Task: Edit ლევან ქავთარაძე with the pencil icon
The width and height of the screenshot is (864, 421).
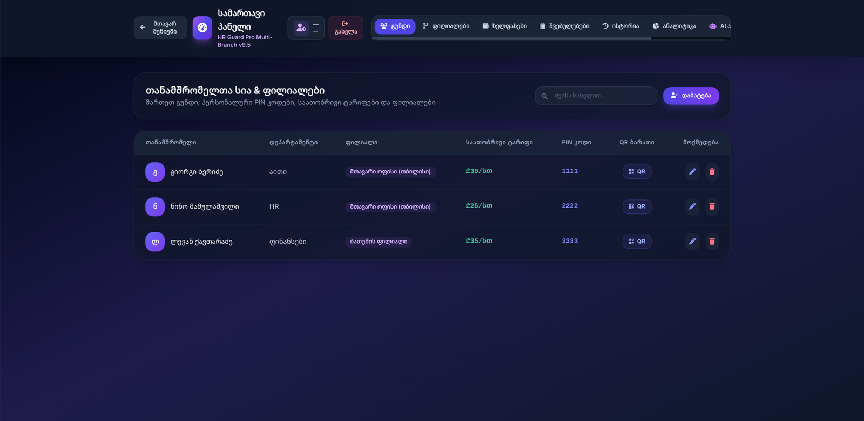Action: coord(692,242)
